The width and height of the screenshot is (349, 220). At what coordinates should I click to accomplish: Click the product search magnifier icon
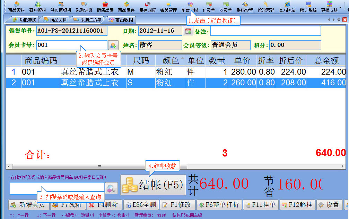(111, 189)
